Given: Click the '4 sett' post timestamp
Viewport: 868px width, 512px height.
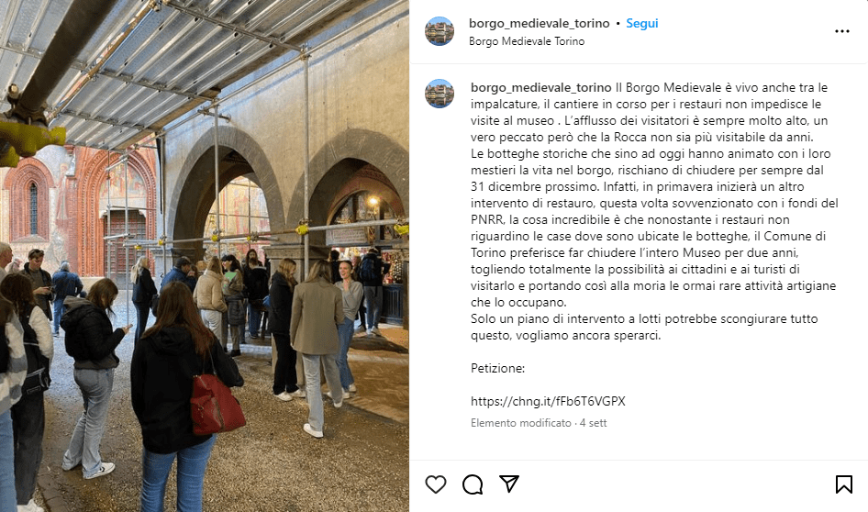Looking at the screenshot, I should point(593,423).
